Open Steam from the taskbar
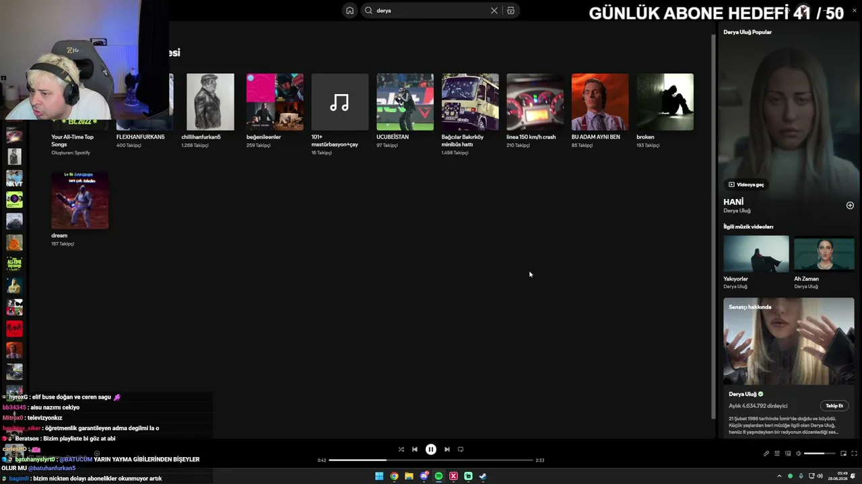This screenshot has width=862, height=484. (483, 476)
